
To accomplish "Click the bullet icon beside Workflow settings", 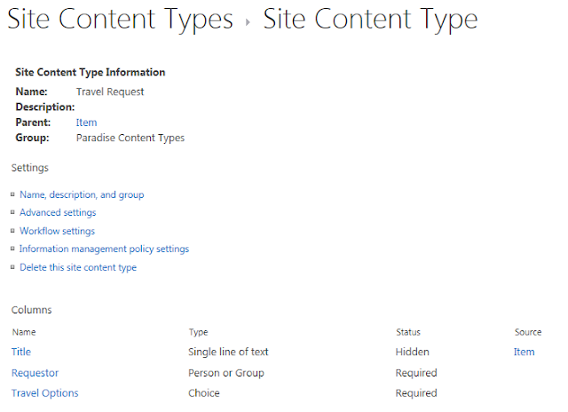I will coord(13,231).
